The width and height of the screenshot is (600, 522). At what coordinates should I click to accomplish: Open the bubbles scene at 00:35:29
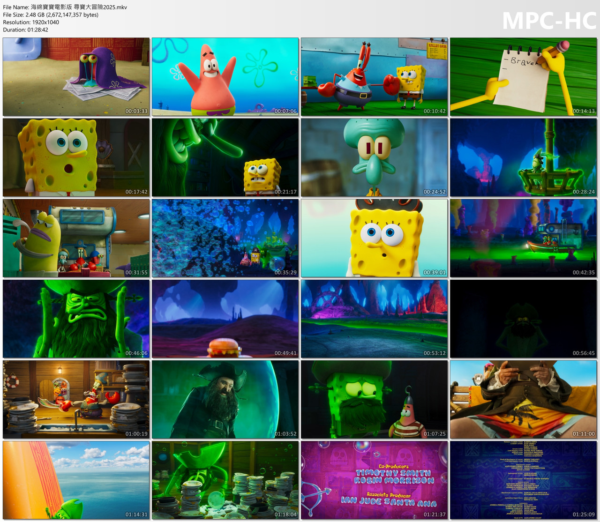pyautogui.click(x=225, y=238)
